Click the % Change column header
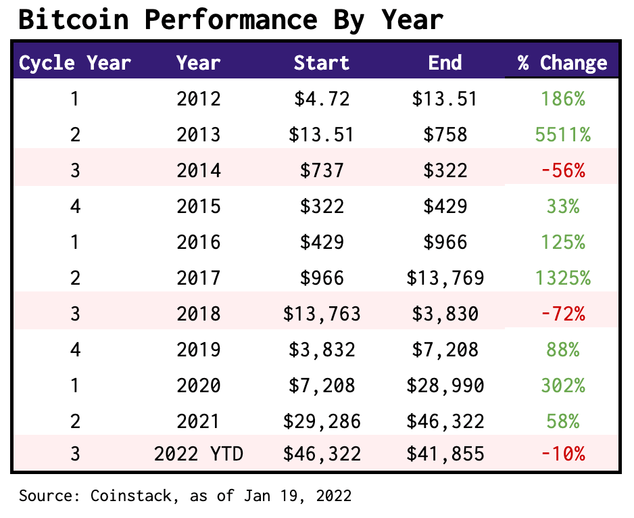Screen dimensions: 634x518 point(562,63)
